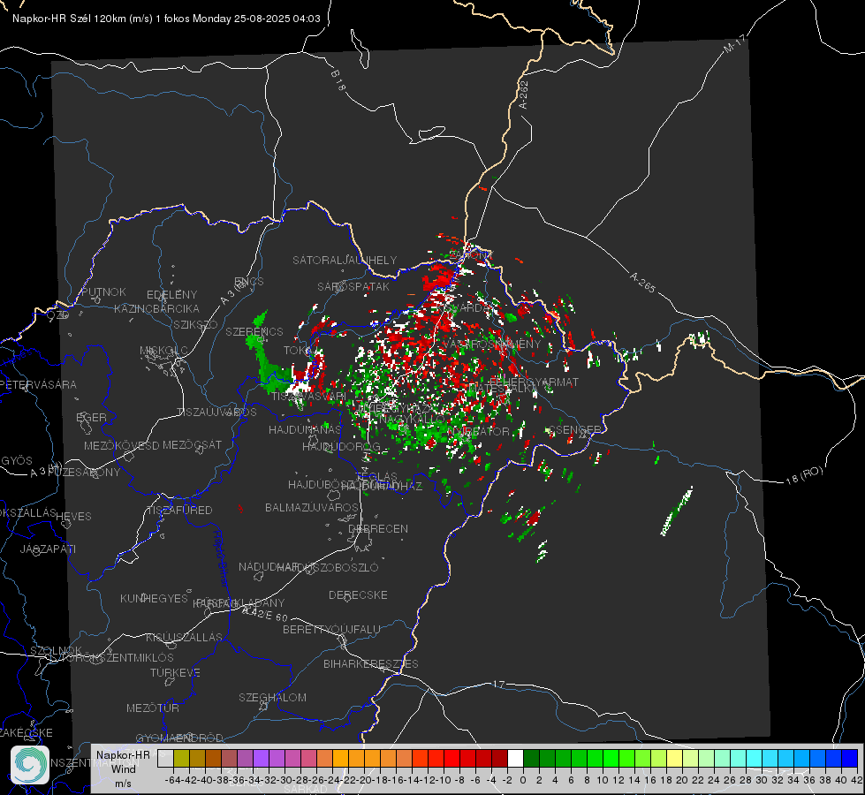Click the PUTNOK label
Viewport: 865px width, 795px height.
point(103,291)
